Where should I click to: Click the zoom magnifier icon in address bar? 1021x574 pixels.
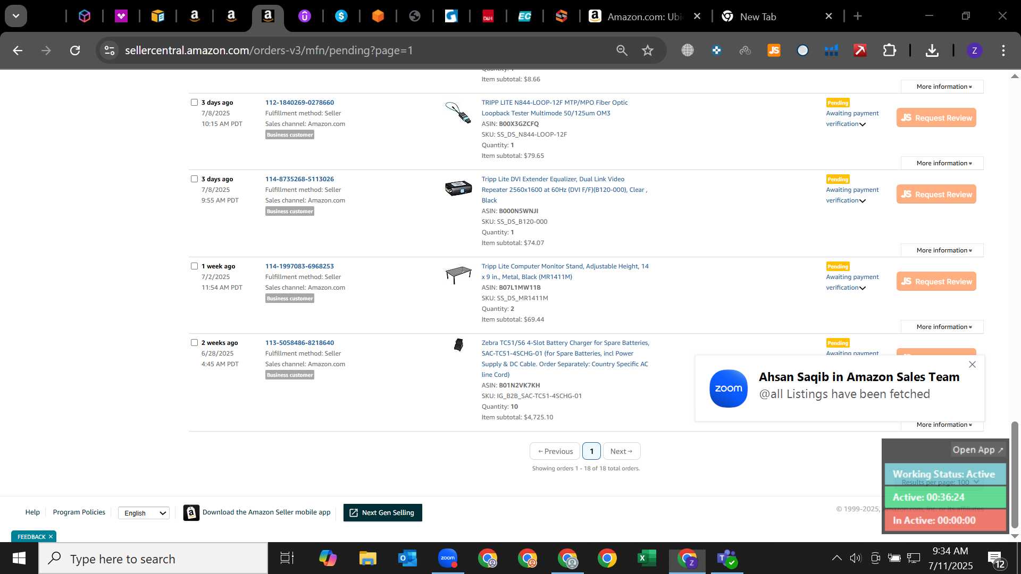pyautogui.click(x=622, y=50)
